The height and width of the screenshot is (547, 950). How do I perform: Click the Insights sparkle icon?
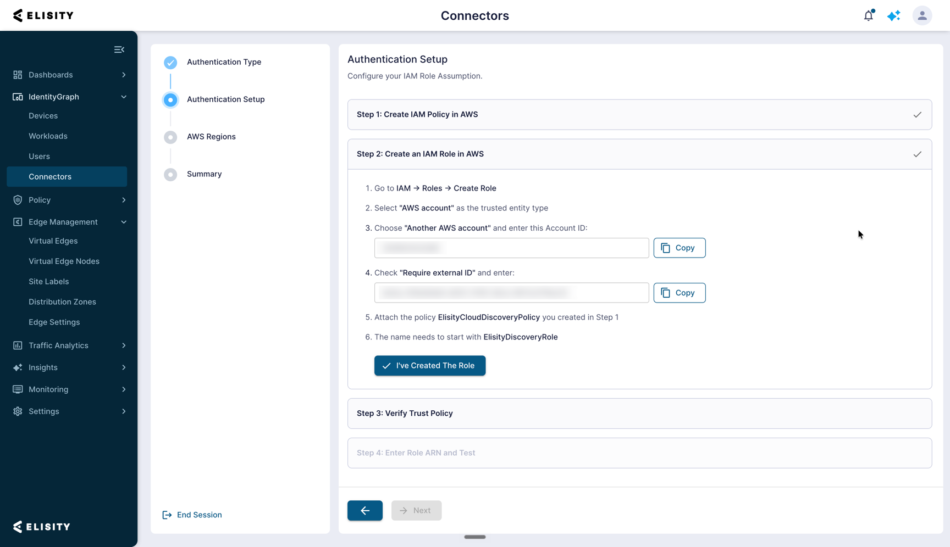(x=18, y=367)
